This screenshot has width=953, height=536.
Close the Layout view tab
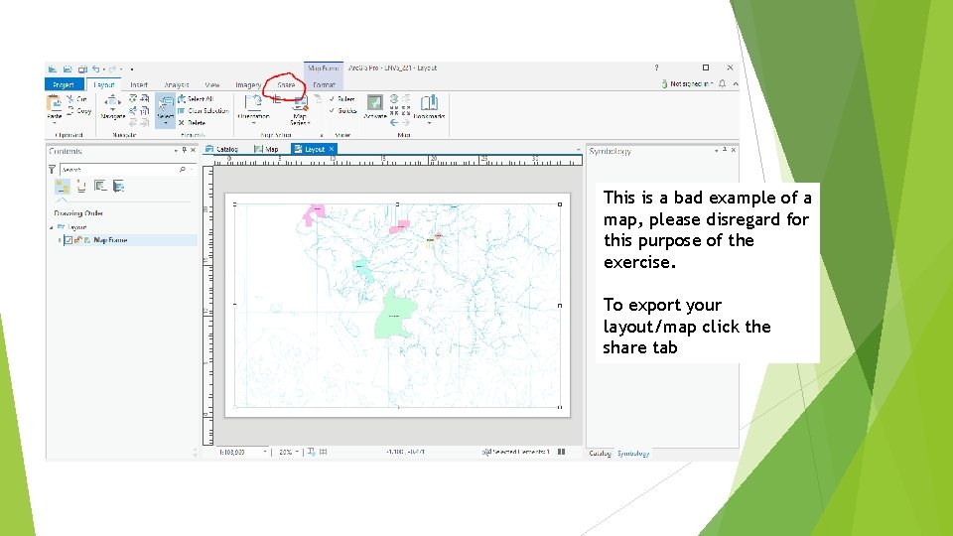click(332, 149)
